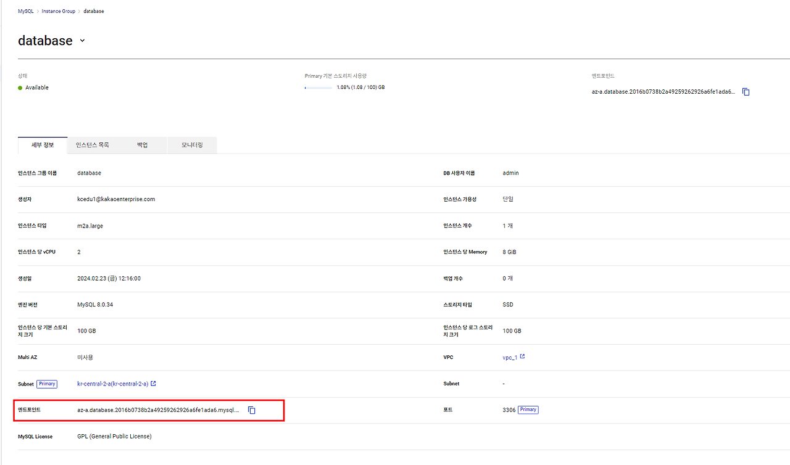
Task: Select the MySQL License row label
Action: click(x=35, y=437)
